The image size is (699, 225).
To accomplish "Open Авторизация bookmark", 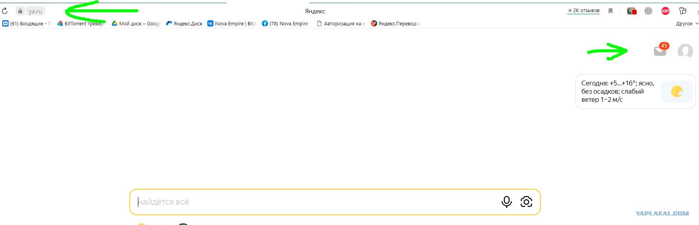I will coord(341,24).
